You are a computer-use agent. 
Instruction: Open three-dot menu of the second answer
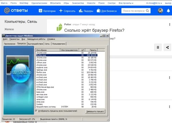[169, 107]
